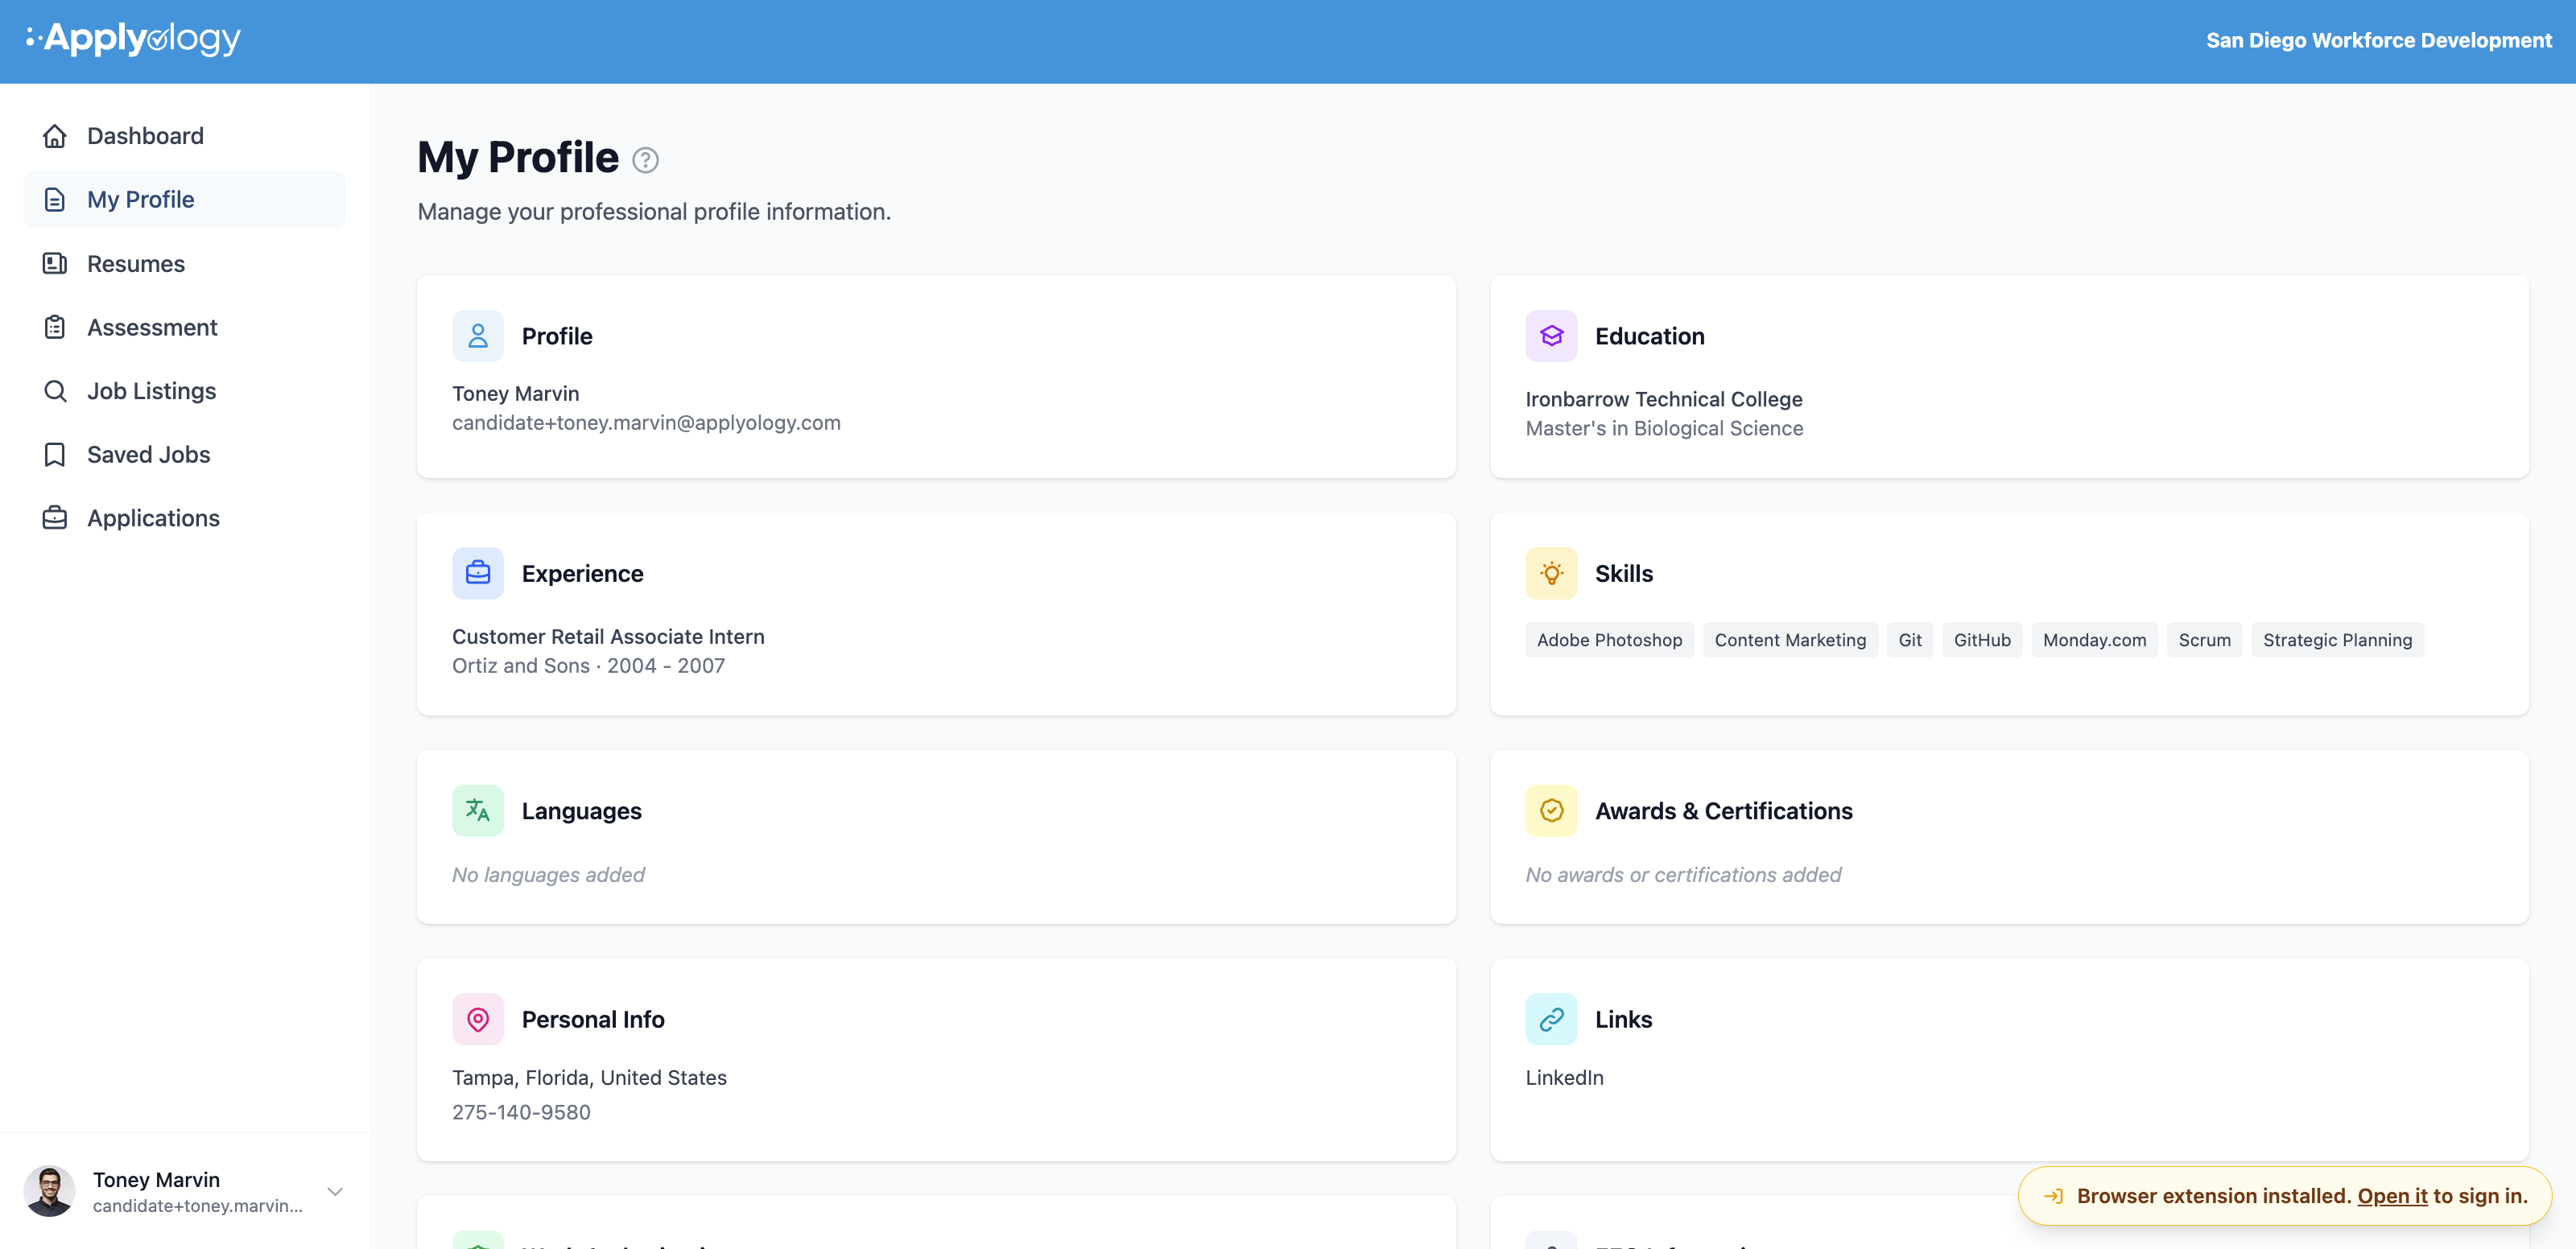Click the GitHub skill tag
The height and width of the screenshot is (1249, 2576).
[x=1982, y=640]
